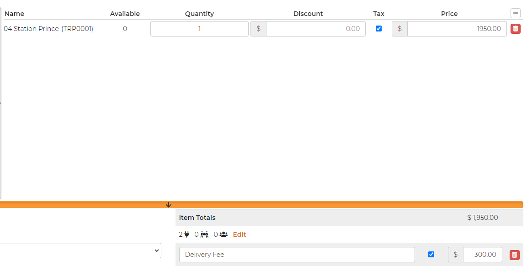Click into the Delivery Fee name field
The image size is (527, 266).
click(297, 255)
